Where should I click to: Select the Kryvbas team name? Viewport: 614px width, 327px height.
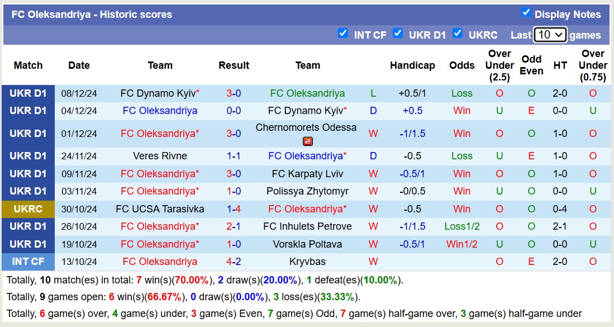pos(307,262)
